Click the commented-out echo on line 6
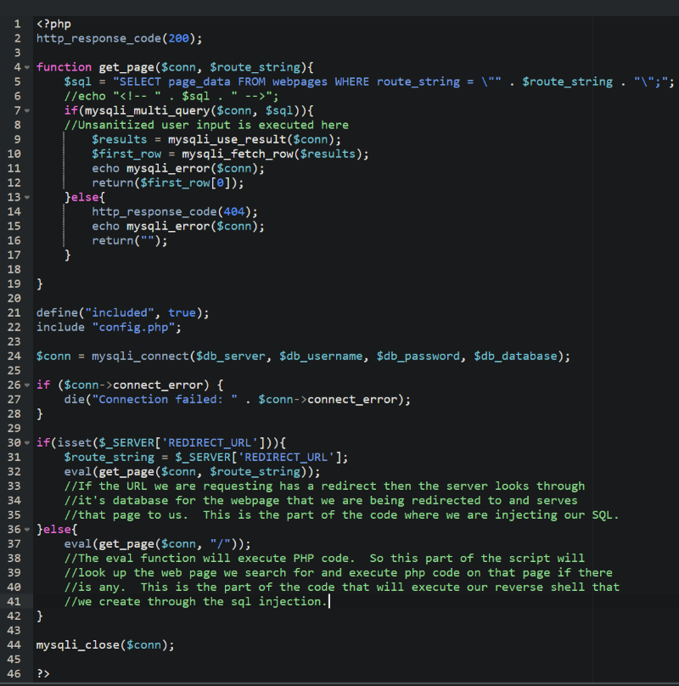Viewport: 679px width, 686px height. point(171,96)
